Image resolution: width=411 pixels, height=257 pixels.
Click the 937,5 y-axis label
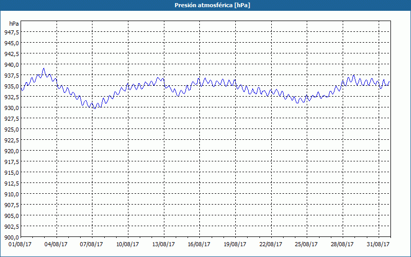tap(11, 75)
